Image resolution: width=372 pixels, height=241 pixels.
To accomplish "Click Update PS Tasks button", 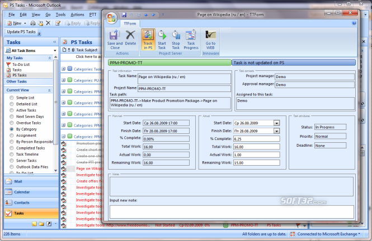I will (21, 32).
